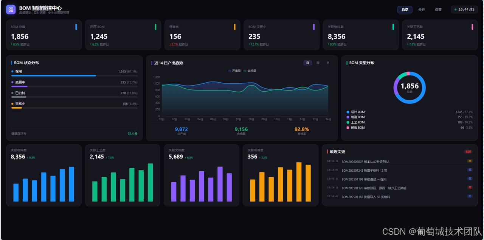The image size is (484, 240).
Task: Switch the trend chart to 周 view
Action: point(318,63)
